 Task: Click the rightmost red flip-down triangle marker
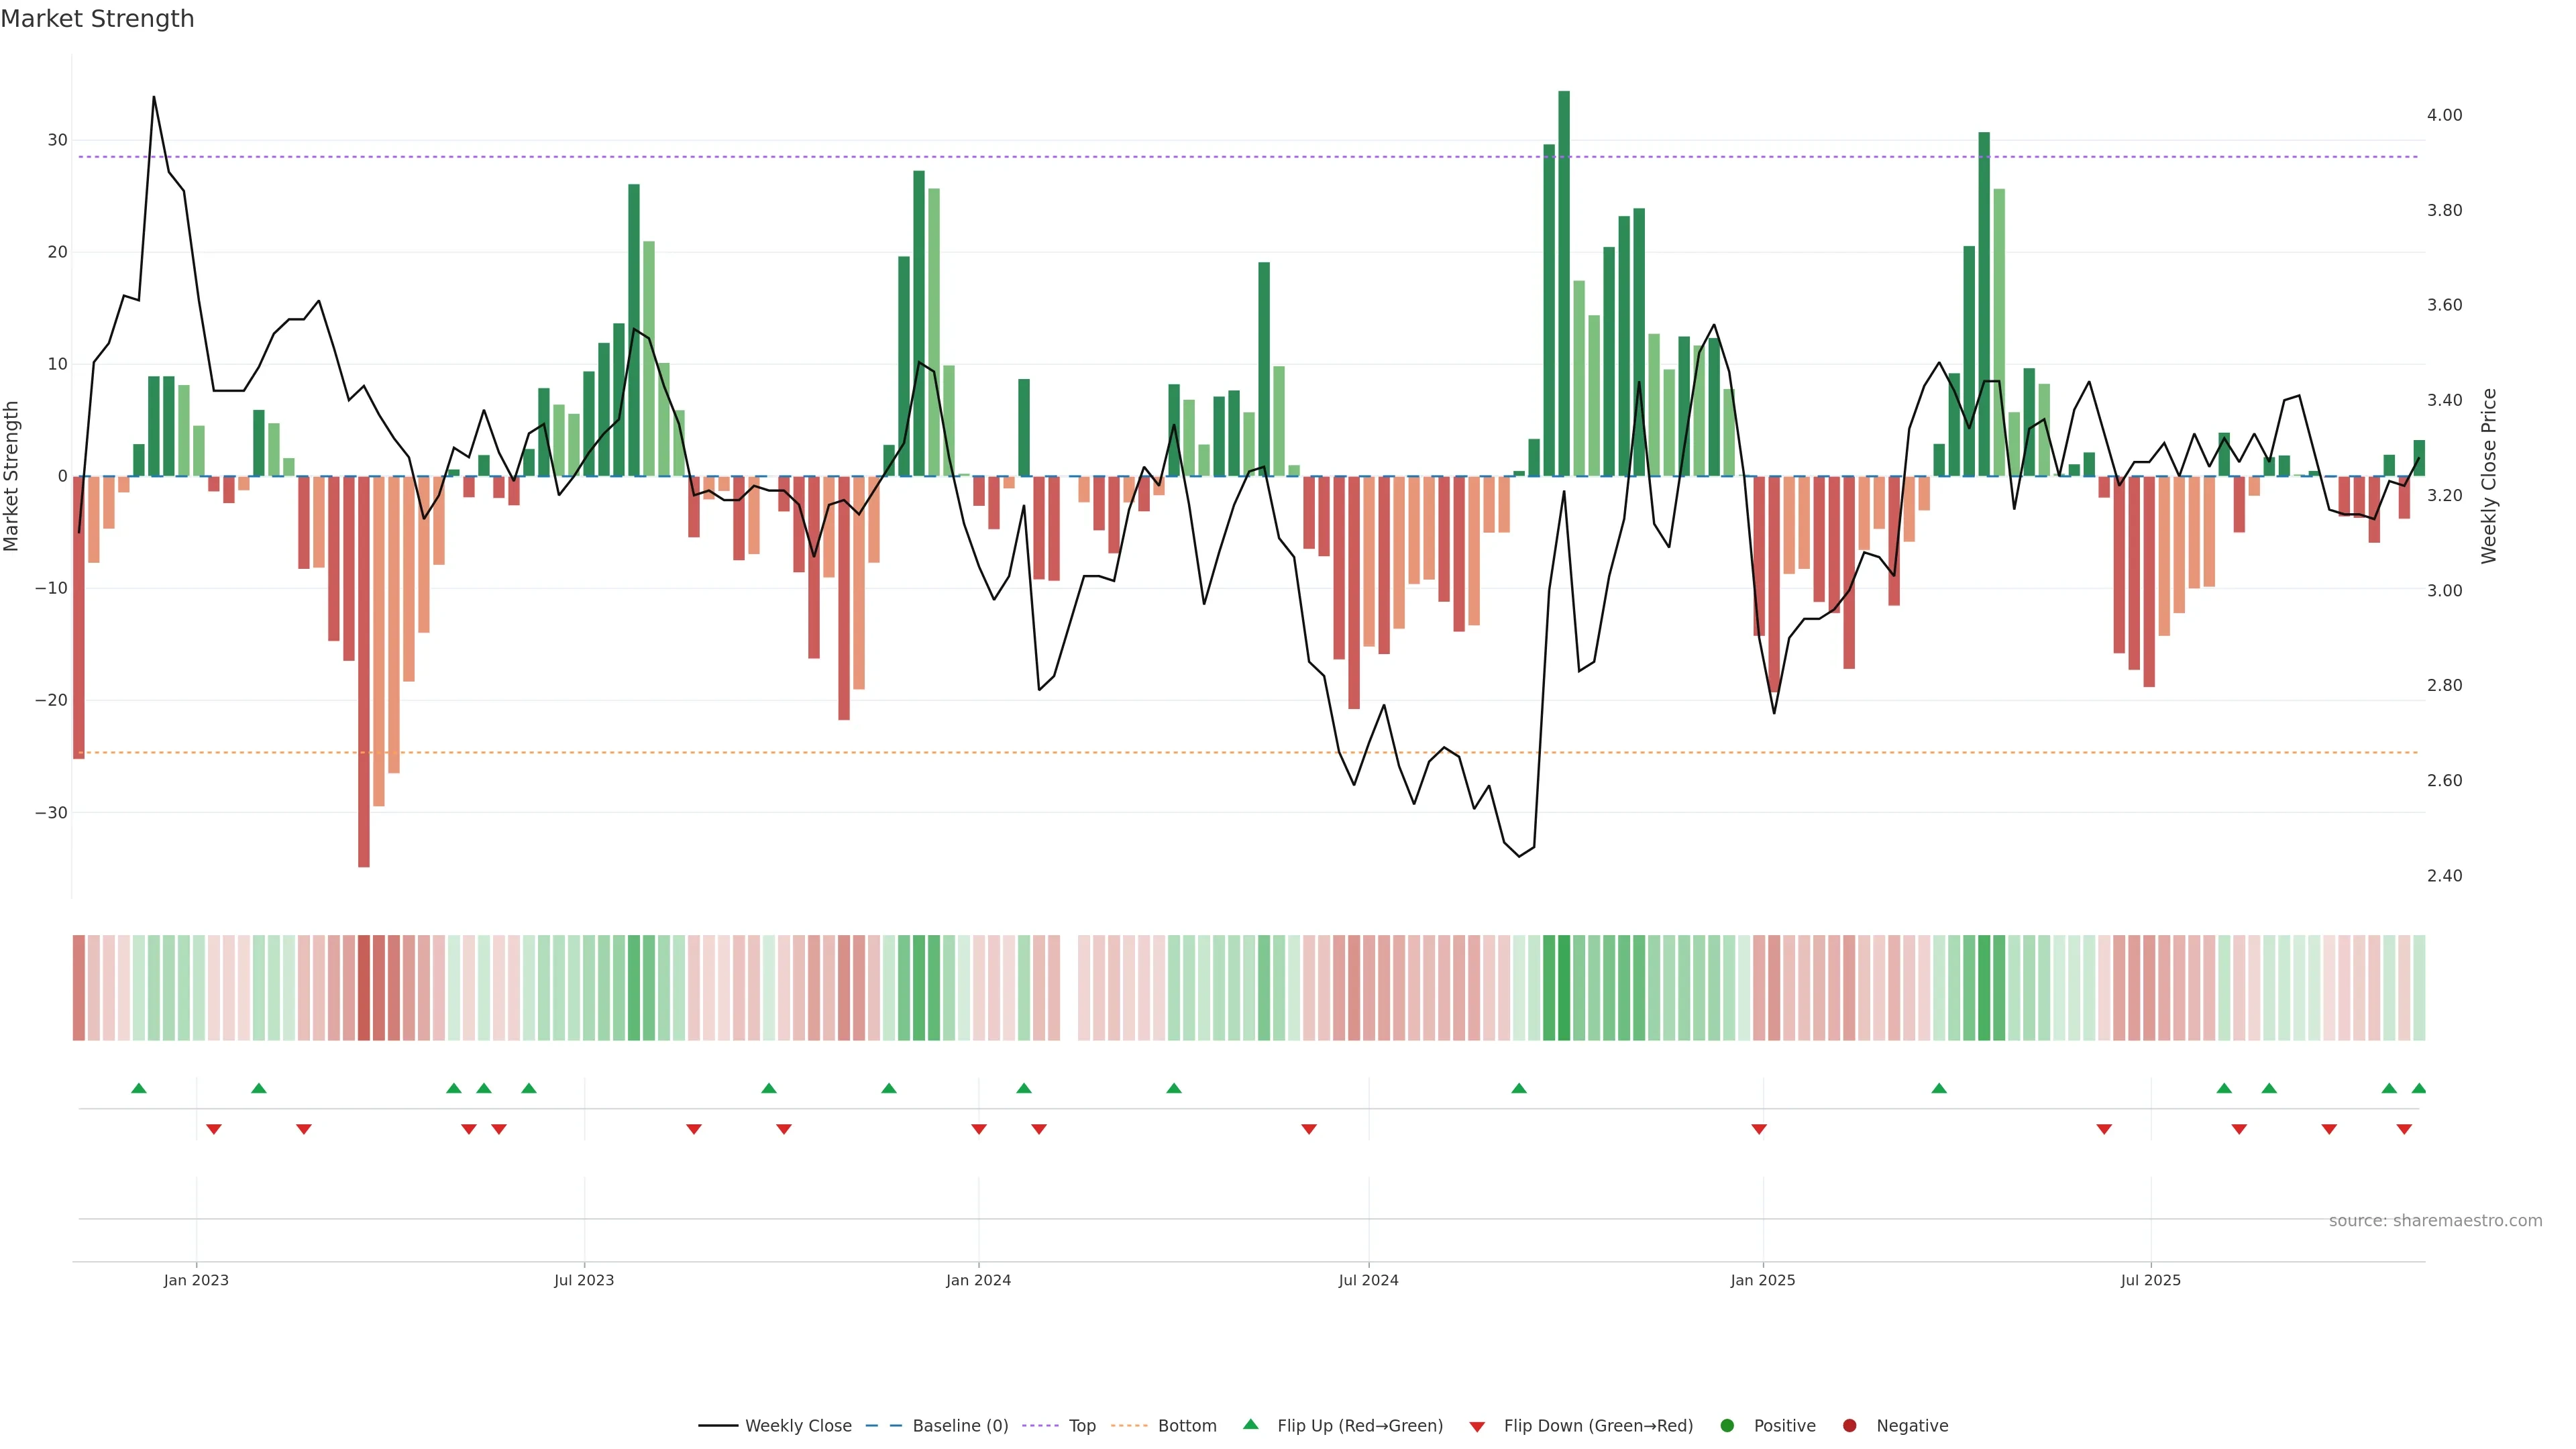[x=2404, y=1129]
